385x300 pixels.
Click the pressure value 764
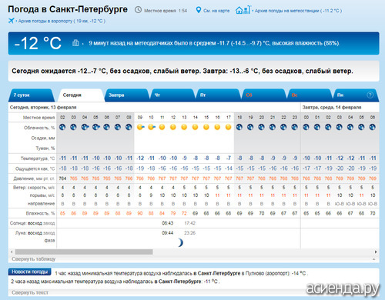pos(62,178)
